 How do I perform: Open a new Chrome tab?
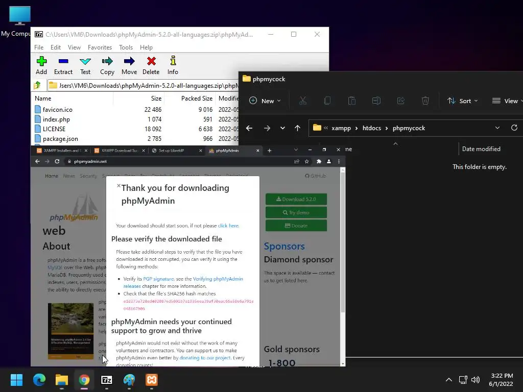[x=270, y=151]
